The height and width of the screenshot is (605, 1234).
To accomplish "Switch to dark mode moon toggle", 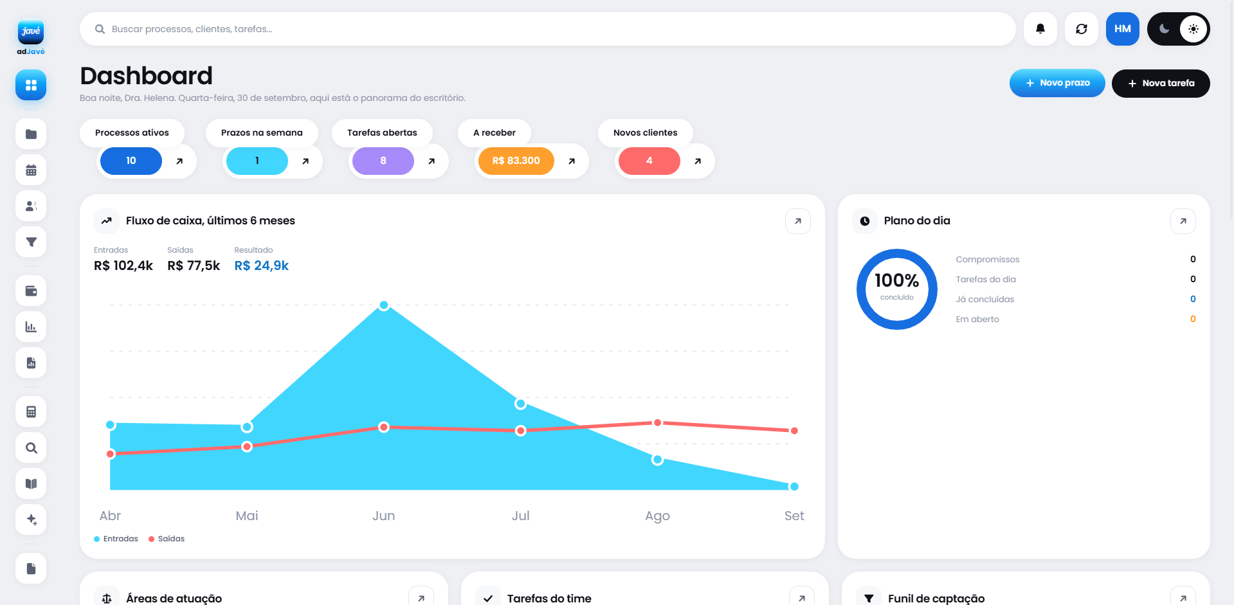I will pyautogui.click(x=1164, y=29).
